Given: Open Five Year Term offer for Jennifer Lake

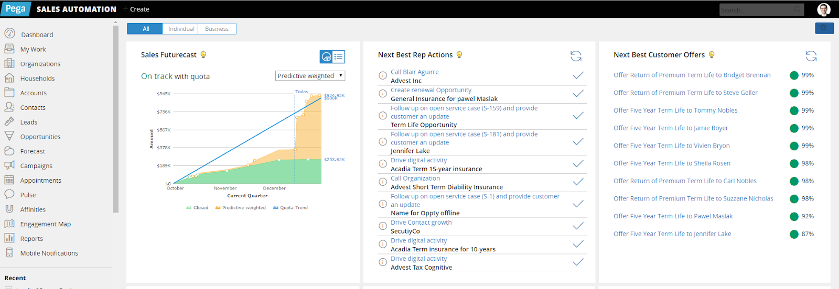Looking at the screenshot, I should pos(672,234).
